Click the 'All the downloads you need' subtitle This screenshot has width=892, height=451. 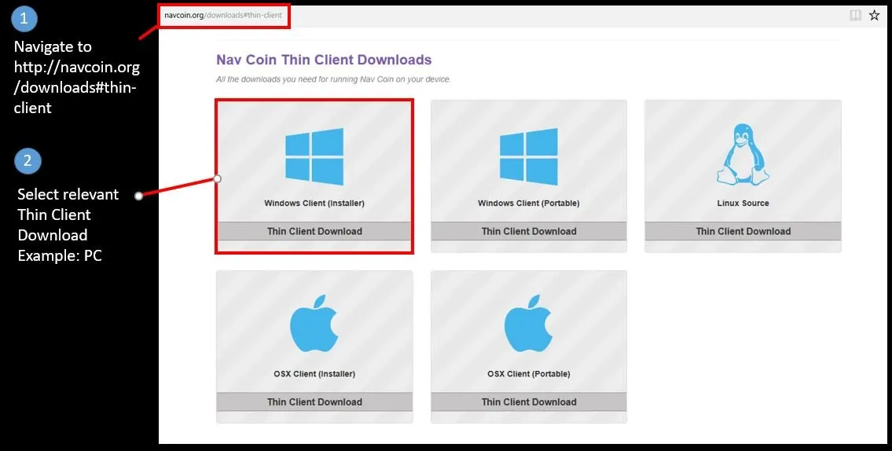click(x=333, y=79)
